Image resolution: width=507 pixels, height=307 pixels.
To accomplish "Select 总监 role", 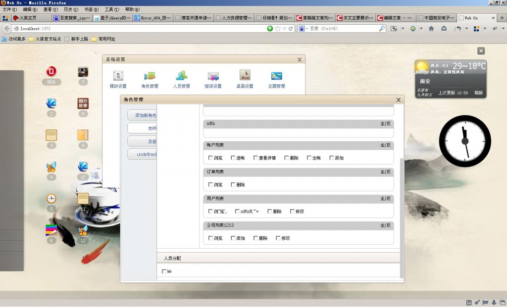I will (142, 141).
